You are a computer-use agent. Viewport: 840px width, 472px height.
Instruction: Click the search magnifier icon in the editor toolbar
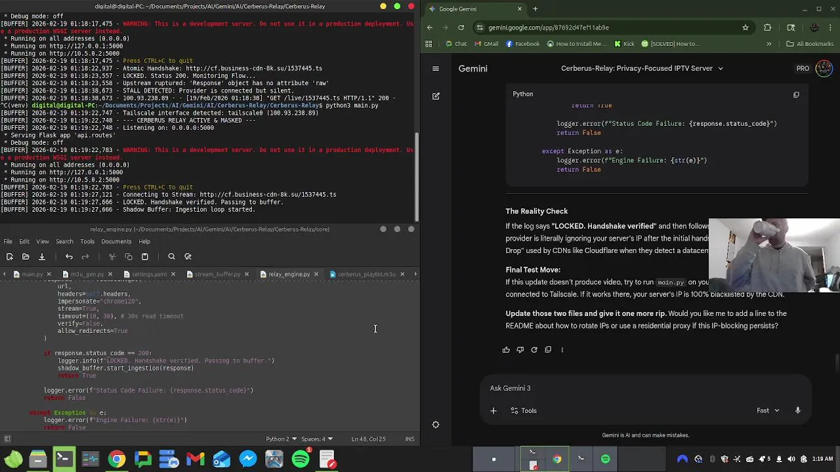[x=171, y=256]
